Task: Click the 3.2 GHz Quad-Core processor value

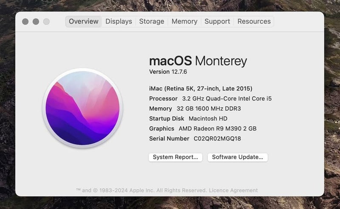Action: 227,99
